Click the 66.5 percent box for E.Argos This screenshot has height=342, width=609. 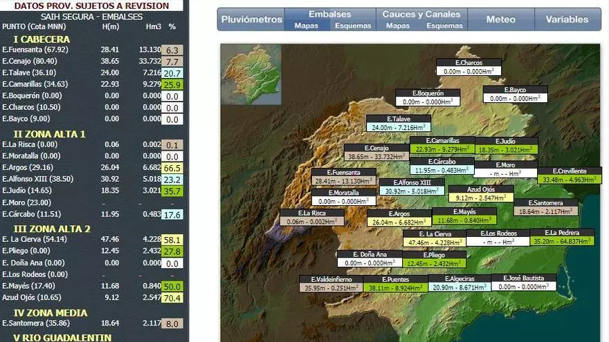172,168
